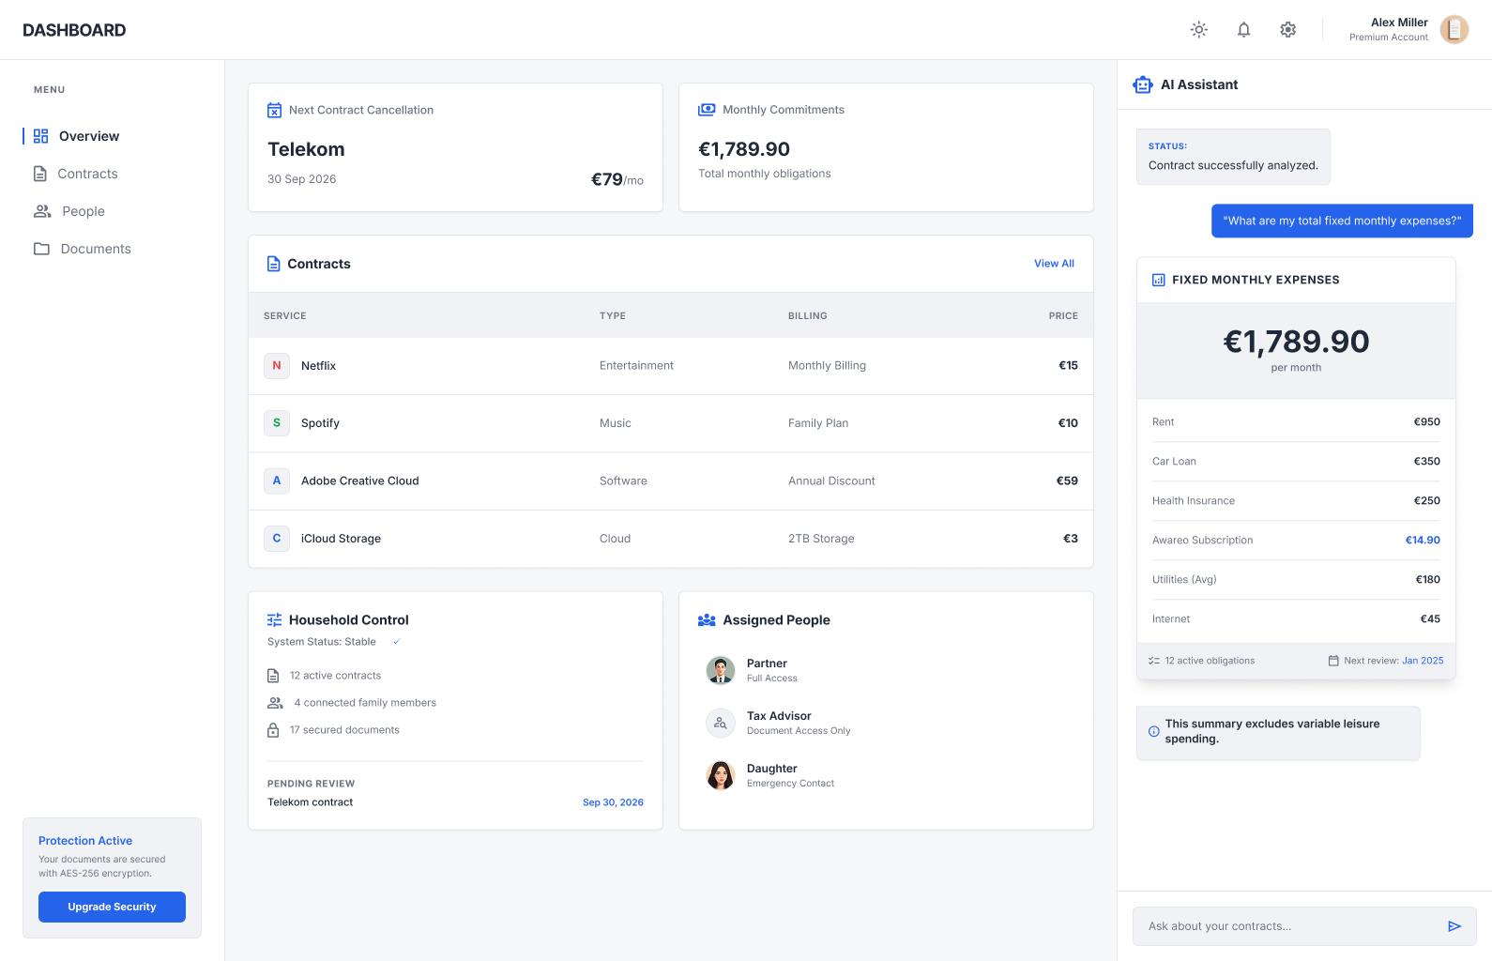Toggle the light/dark theme sun icon
This screenshot has width=1492, height=961.
coord(1199,30)
